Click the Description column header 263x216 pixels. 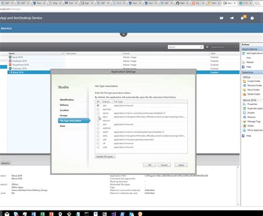pos(93,53)
